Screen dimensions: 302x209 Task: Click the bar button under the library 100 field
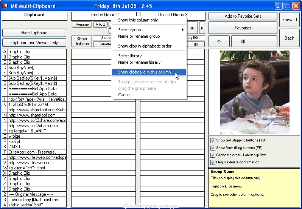click(196, 44)
